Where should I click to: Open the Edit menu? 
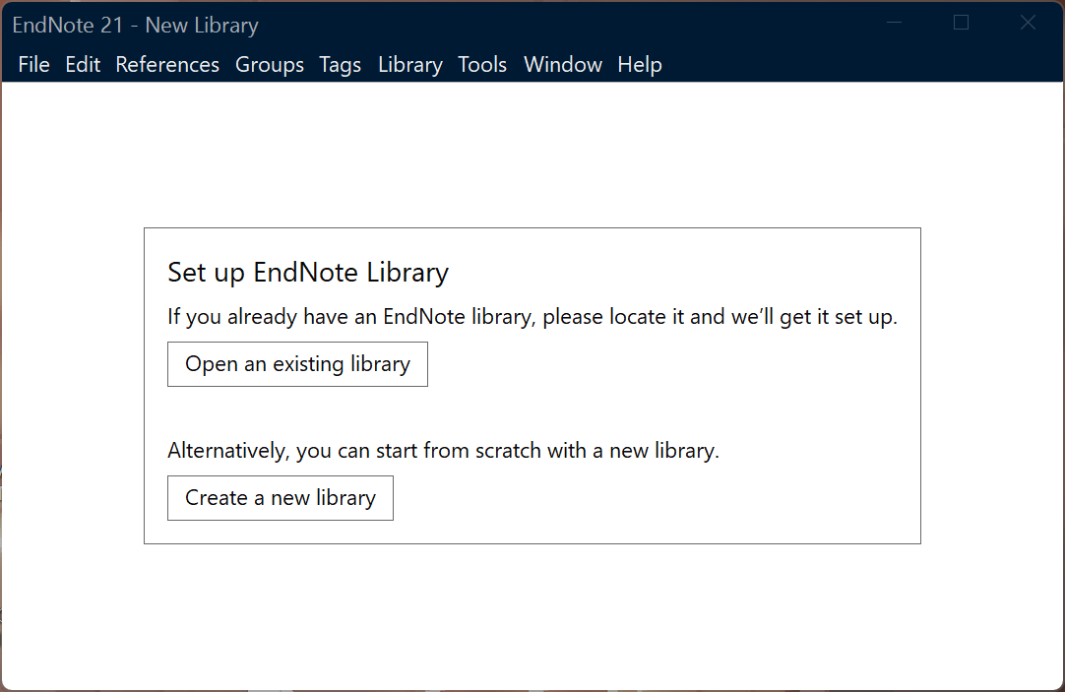pos(83,65)
